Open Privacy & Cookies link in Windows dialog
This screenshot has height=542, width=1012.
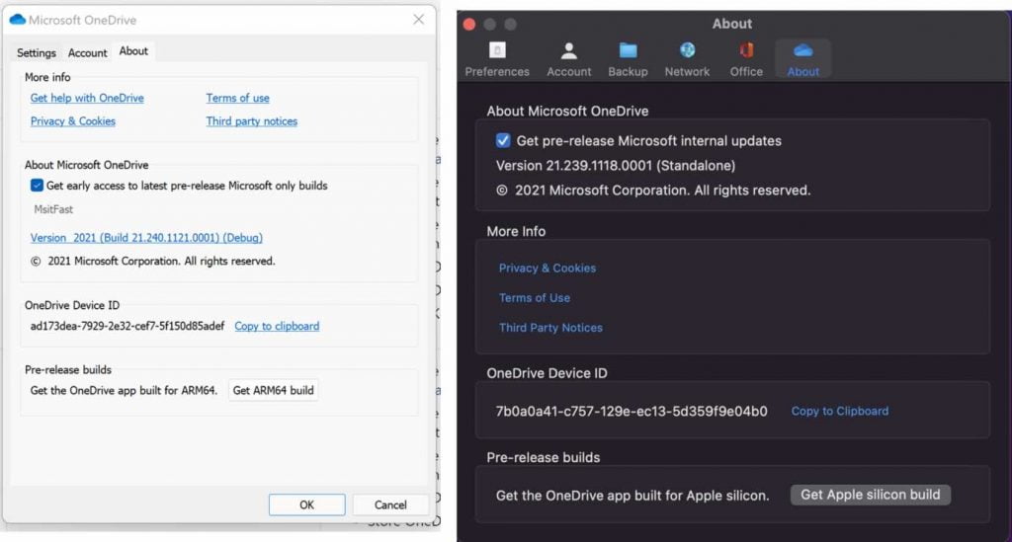coord(73,121)
